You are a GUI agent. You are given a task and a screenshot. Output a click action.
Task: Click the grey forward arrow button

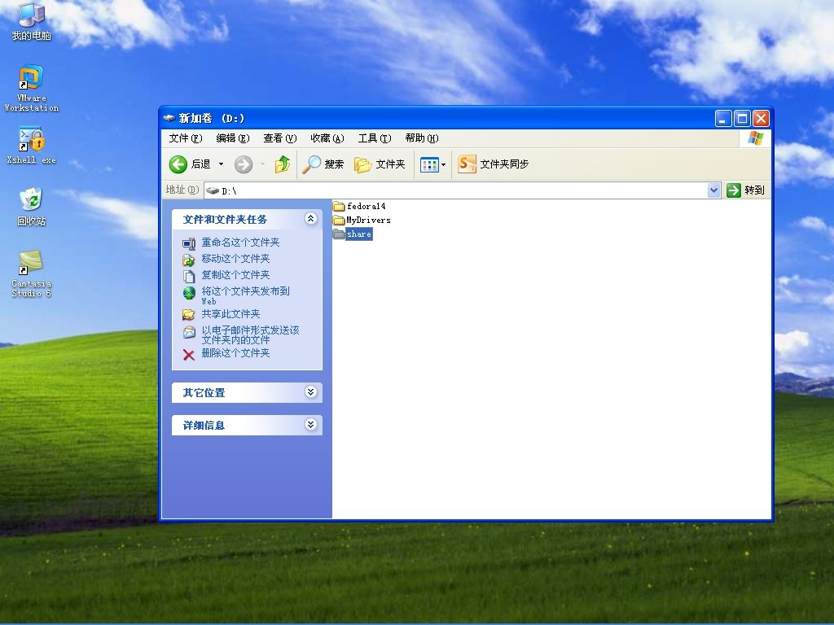(244, 164)
